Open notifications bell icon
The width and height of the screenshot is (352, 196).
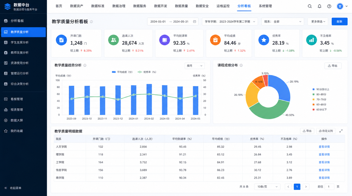(319, 6)
